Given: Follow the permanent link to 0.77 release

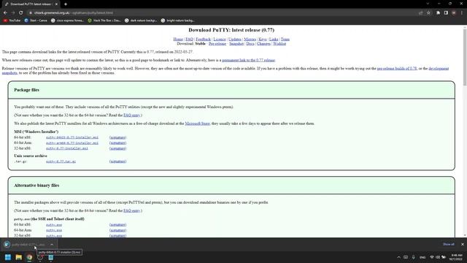Looking at the screenshot, I should pos(248,60).
